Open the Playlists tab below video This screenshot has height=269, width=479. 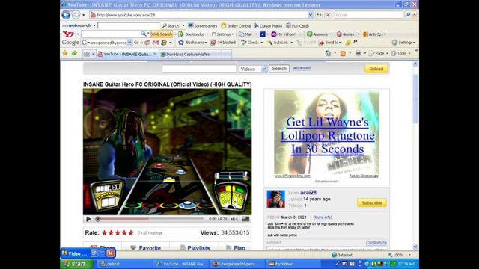pyautogui.click(x=195, y=247)
